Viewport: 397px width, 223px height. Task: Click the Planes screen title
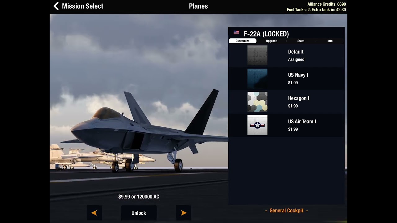click(198, 6)
